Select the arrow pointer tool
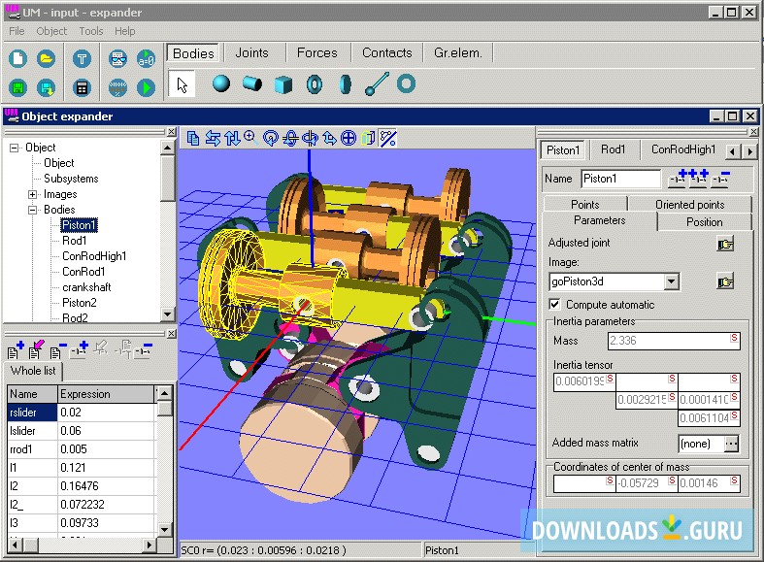The width and height of the screenshot is (764, 562). (182, 84)
